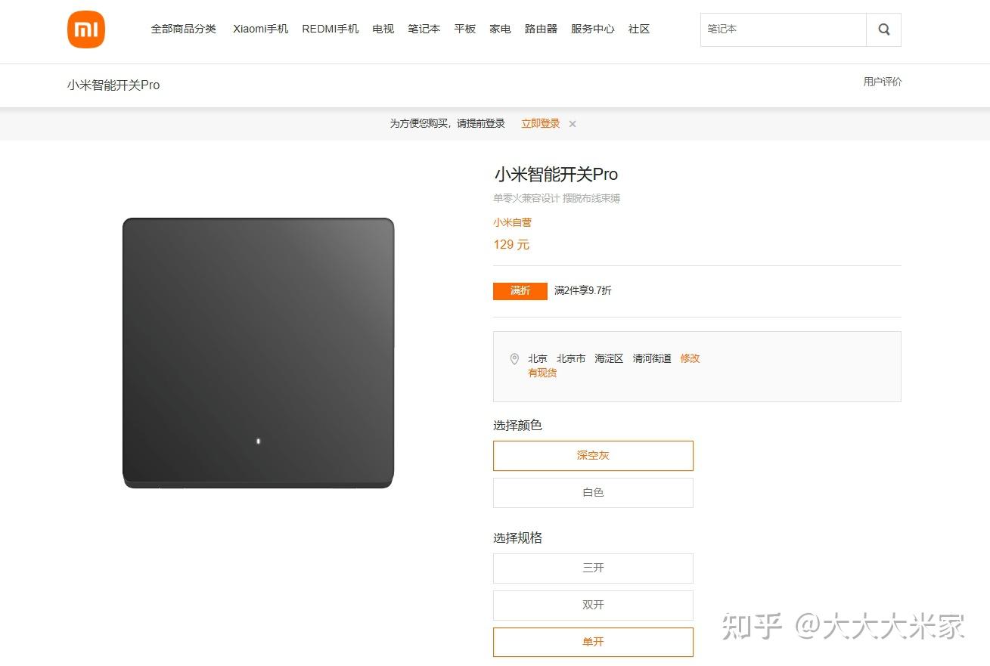Click the 选择规格 heading
990x666 pixels.
coord(517,538)
